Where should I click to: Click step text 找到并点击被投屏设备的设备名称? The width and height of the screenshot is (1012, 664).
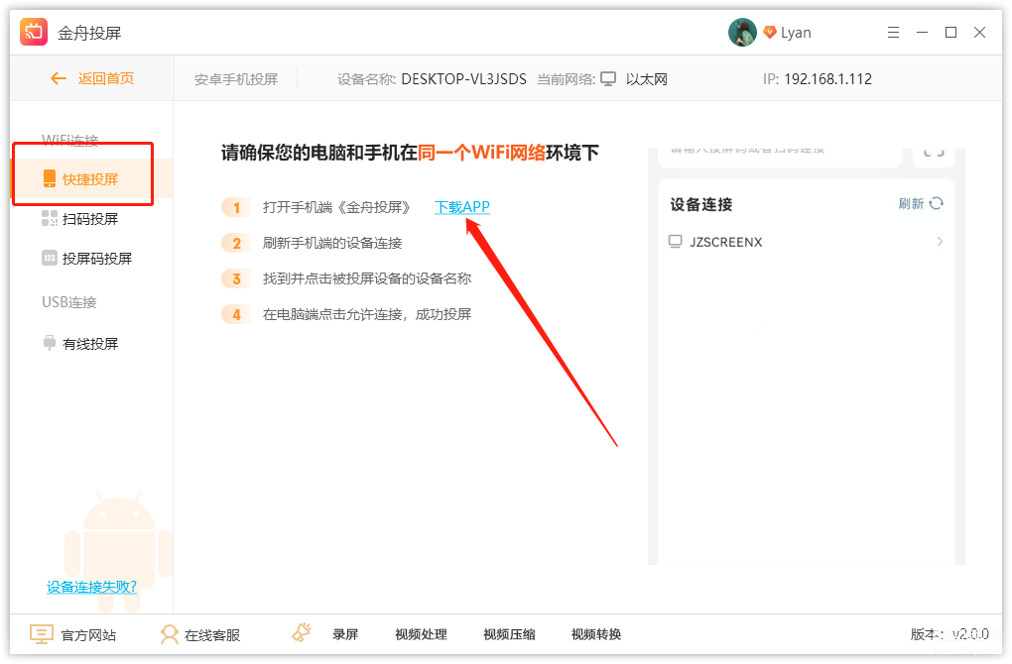pos(367,278)
